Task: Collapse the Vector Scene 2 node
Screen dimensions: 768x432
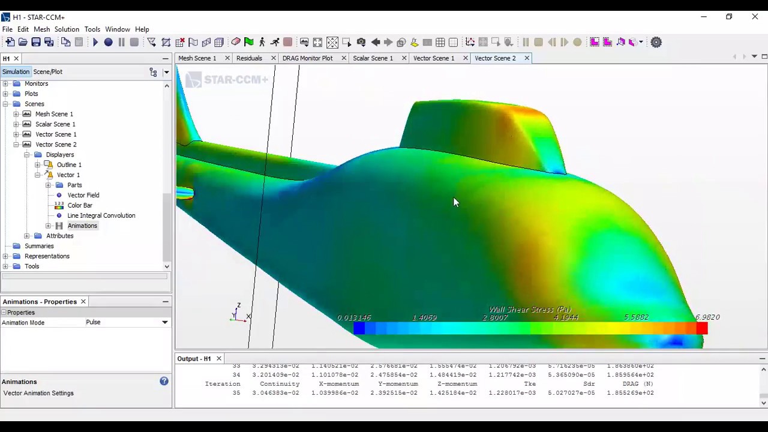Action: tap(16, 145)
